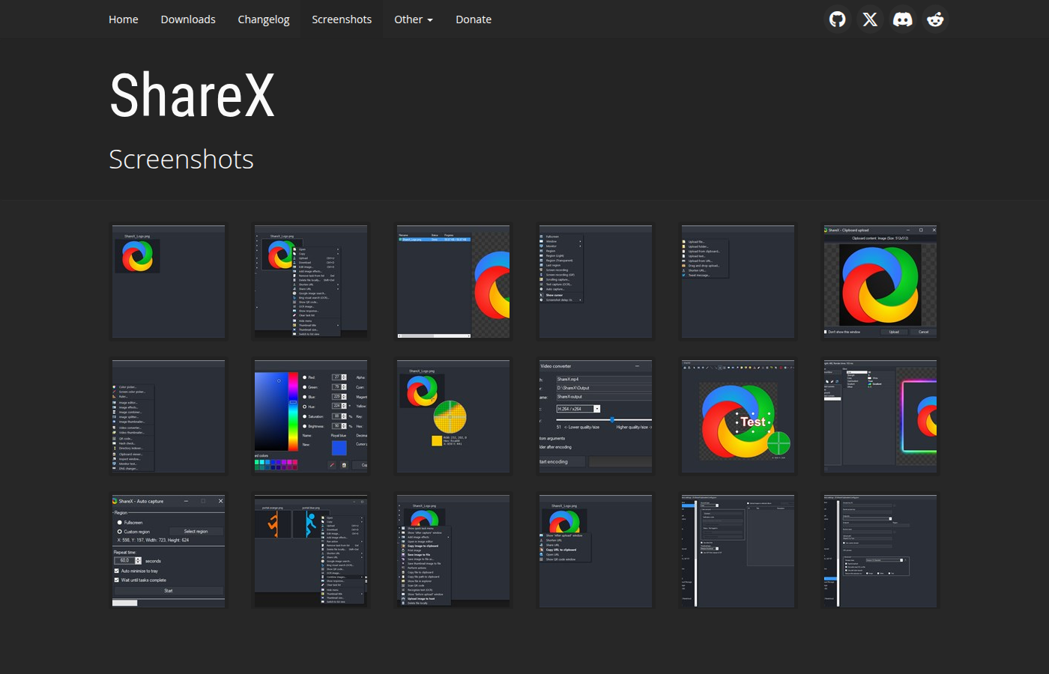
Task: Open thumbnail of tools menu listing Color picker
Action: click(x=169, y=416)
